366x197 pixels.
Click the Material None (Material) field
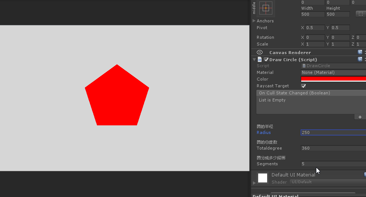click(333, 72)
